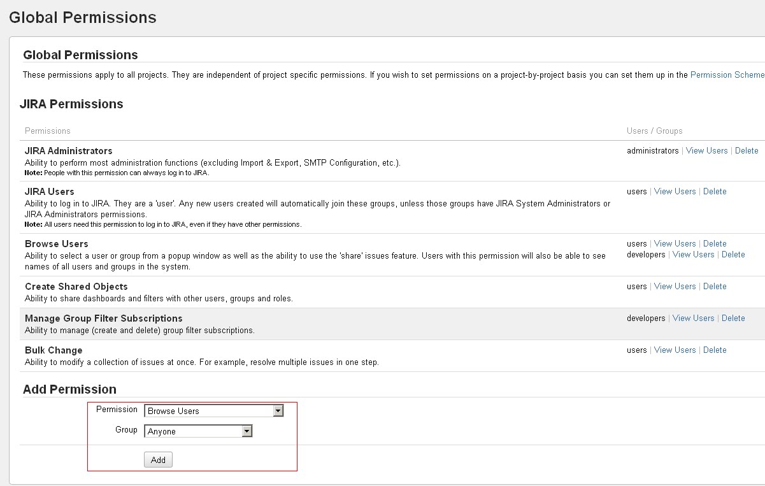Select the 'Bulk Change' permission title
The width and height of the screenshot is (765, 486).
[x=54, y=350]
